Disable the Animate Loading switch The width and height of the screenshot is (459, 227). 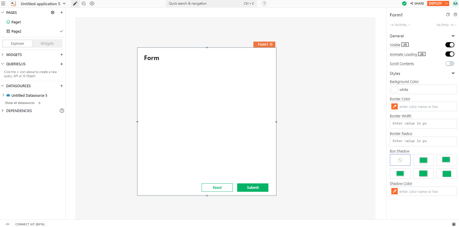449,54
